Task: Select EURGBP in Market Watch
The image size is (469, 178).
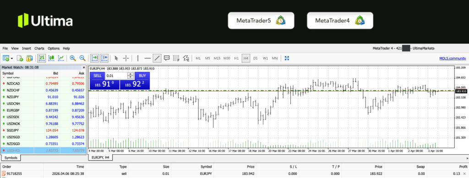Action: (44, 110)
